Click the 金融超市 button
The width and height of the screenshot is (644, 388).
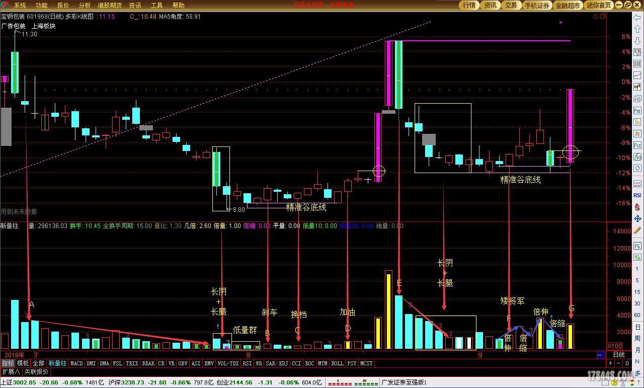pyautogui.click(x=568, y=5)
